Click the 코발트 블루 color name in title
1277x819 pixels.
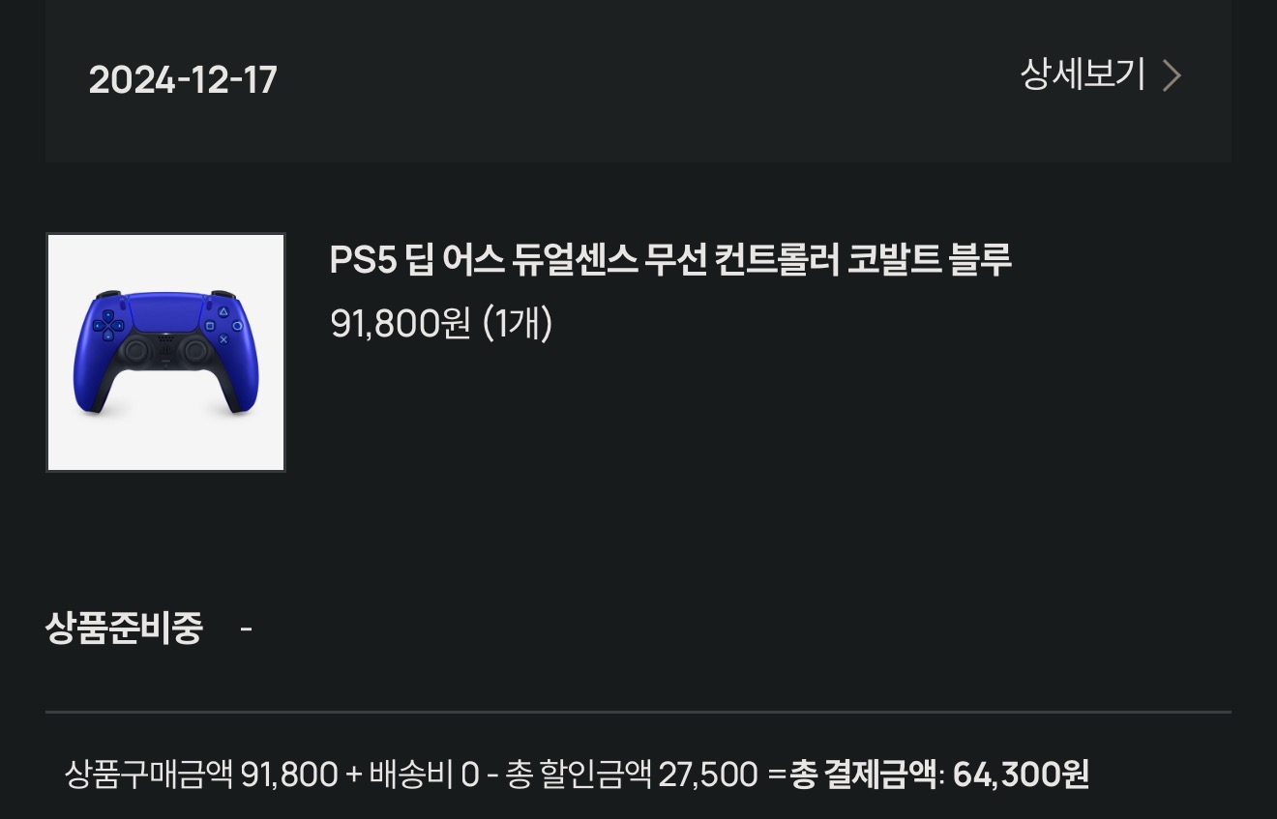point(929,260)
